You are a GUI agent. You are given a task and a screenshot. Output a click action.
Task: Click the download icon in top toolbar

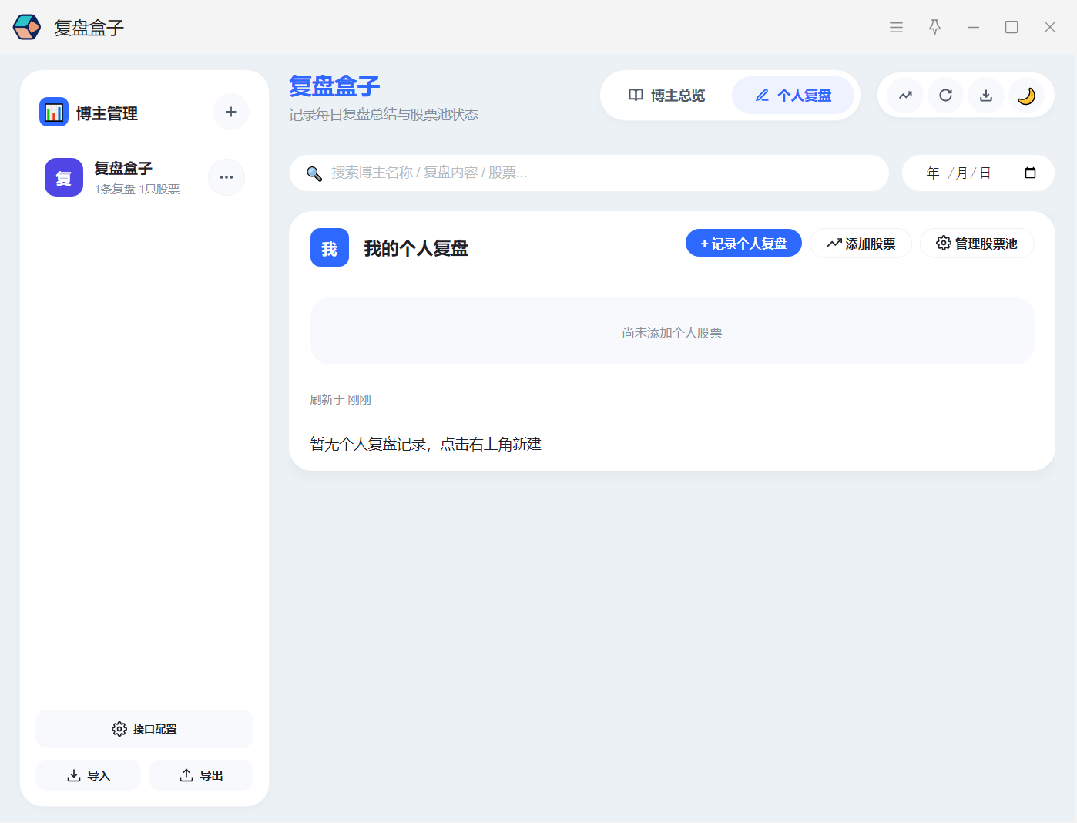(985, 96)
